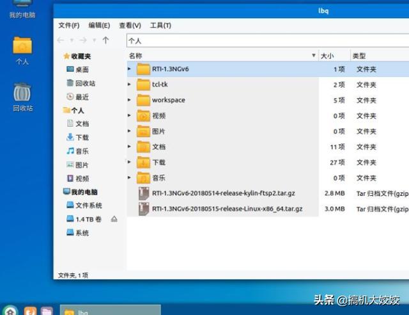Viewport: 409px width, 315px height.
Task: Click the lbq taskbar window button
Action: pos(111,310)
